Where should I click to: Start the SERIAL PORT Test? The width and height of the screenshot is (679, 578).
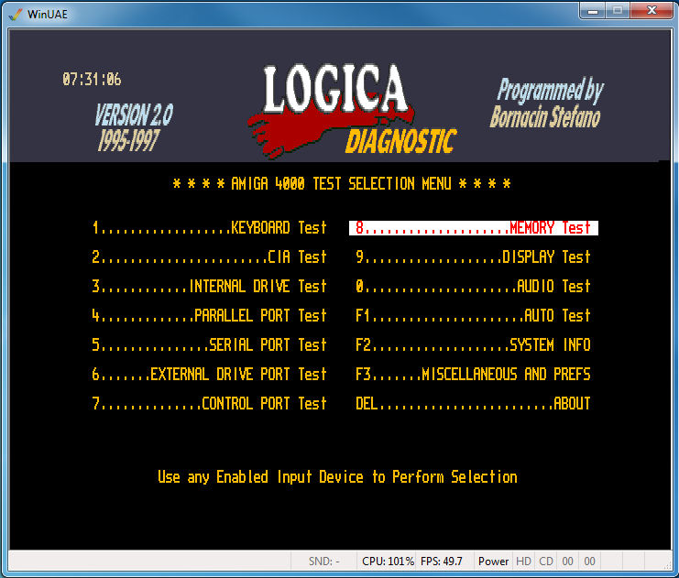[209, 345]
